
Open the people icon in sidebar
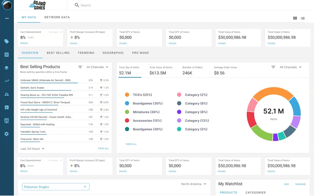(7, 94)
